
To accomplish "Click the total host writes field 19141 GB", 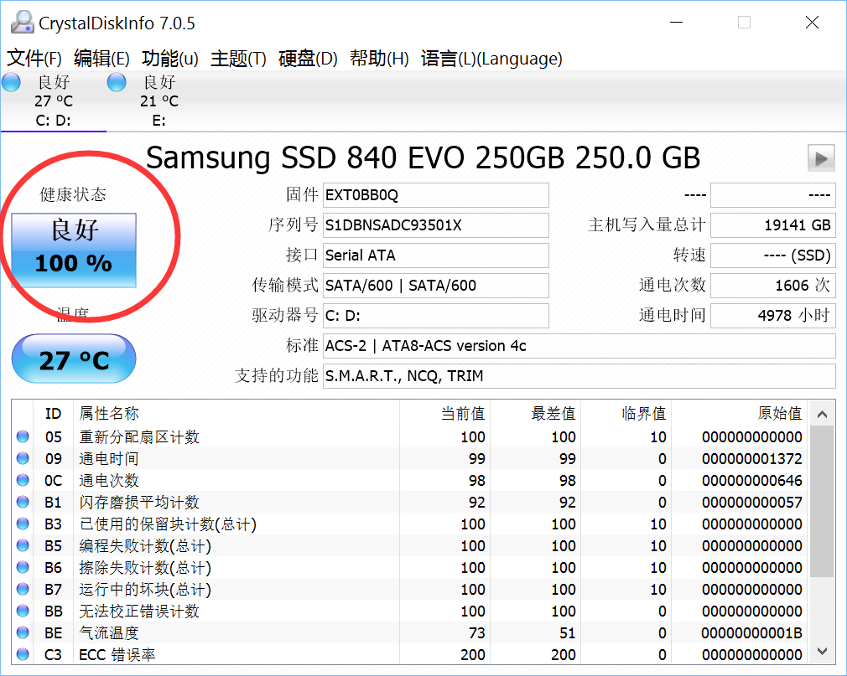I will tap(773, 225).
